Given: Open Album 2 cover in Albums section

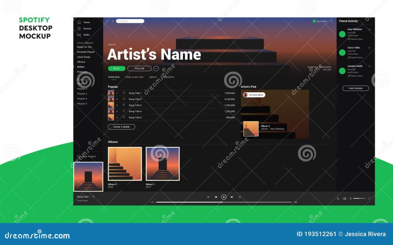Looking at the screenshot, I should [125, 164].
